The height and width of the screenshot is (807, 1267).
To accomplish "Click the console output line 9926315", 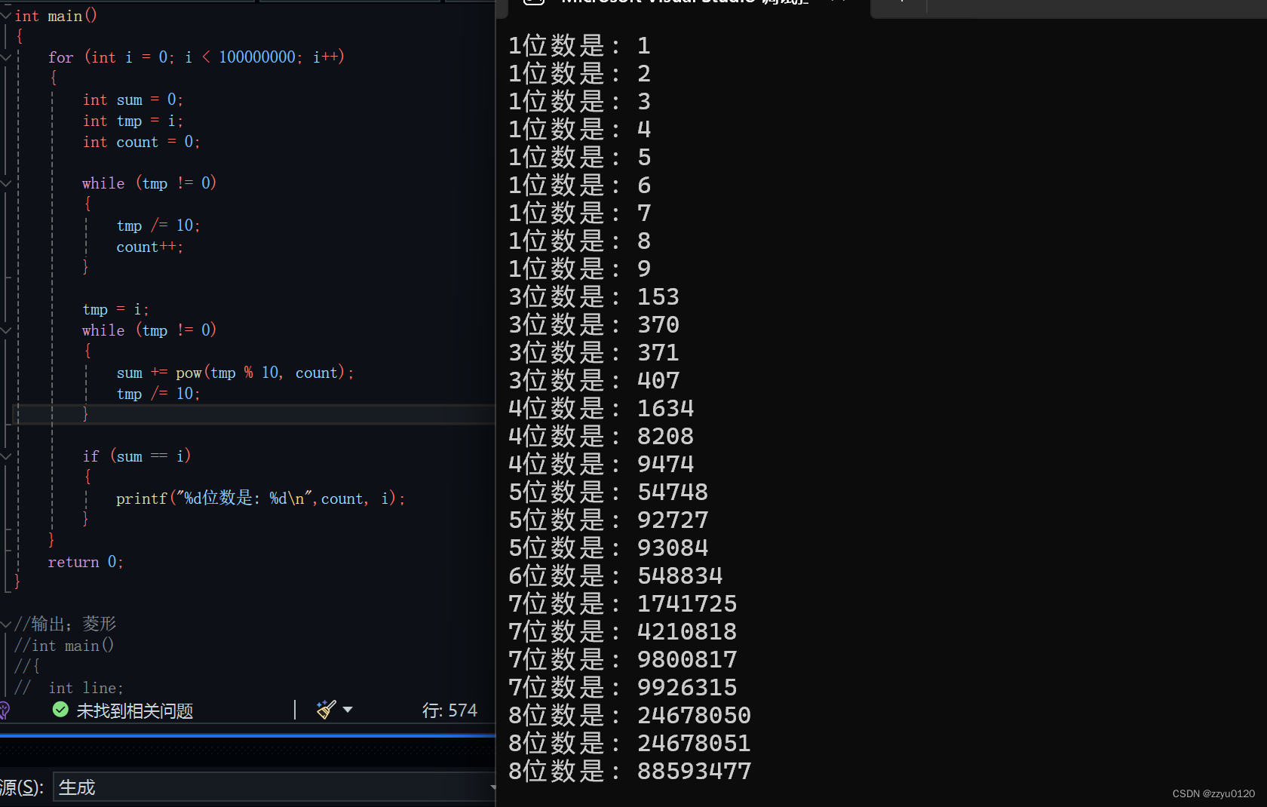I will 622,687.
